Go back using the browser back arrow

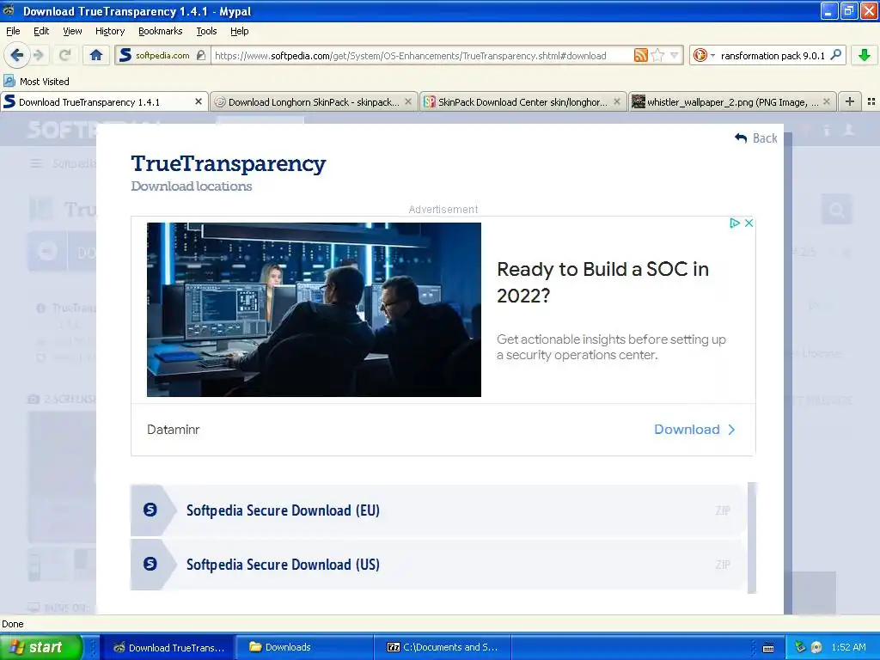click(x=16, y=55)
